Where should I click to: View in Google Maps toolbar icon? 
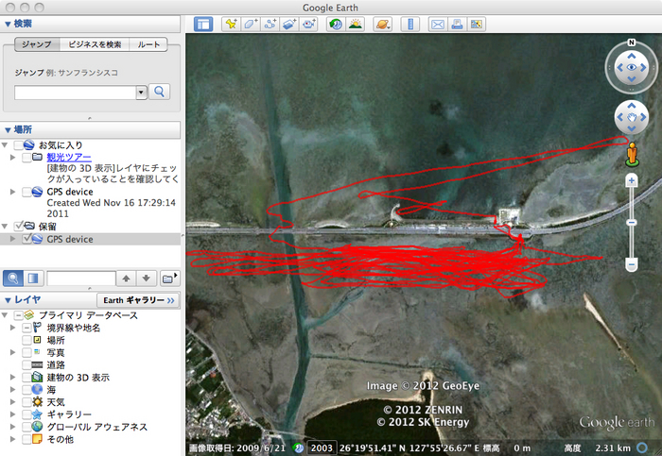click(477, 24)
